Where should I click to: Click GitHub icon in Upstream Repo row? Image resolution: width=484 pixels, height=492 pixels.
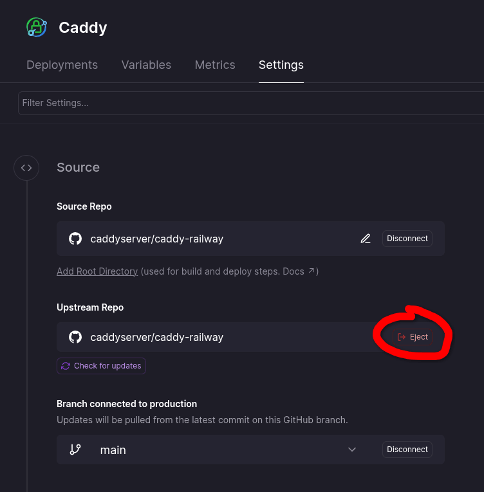75,337
